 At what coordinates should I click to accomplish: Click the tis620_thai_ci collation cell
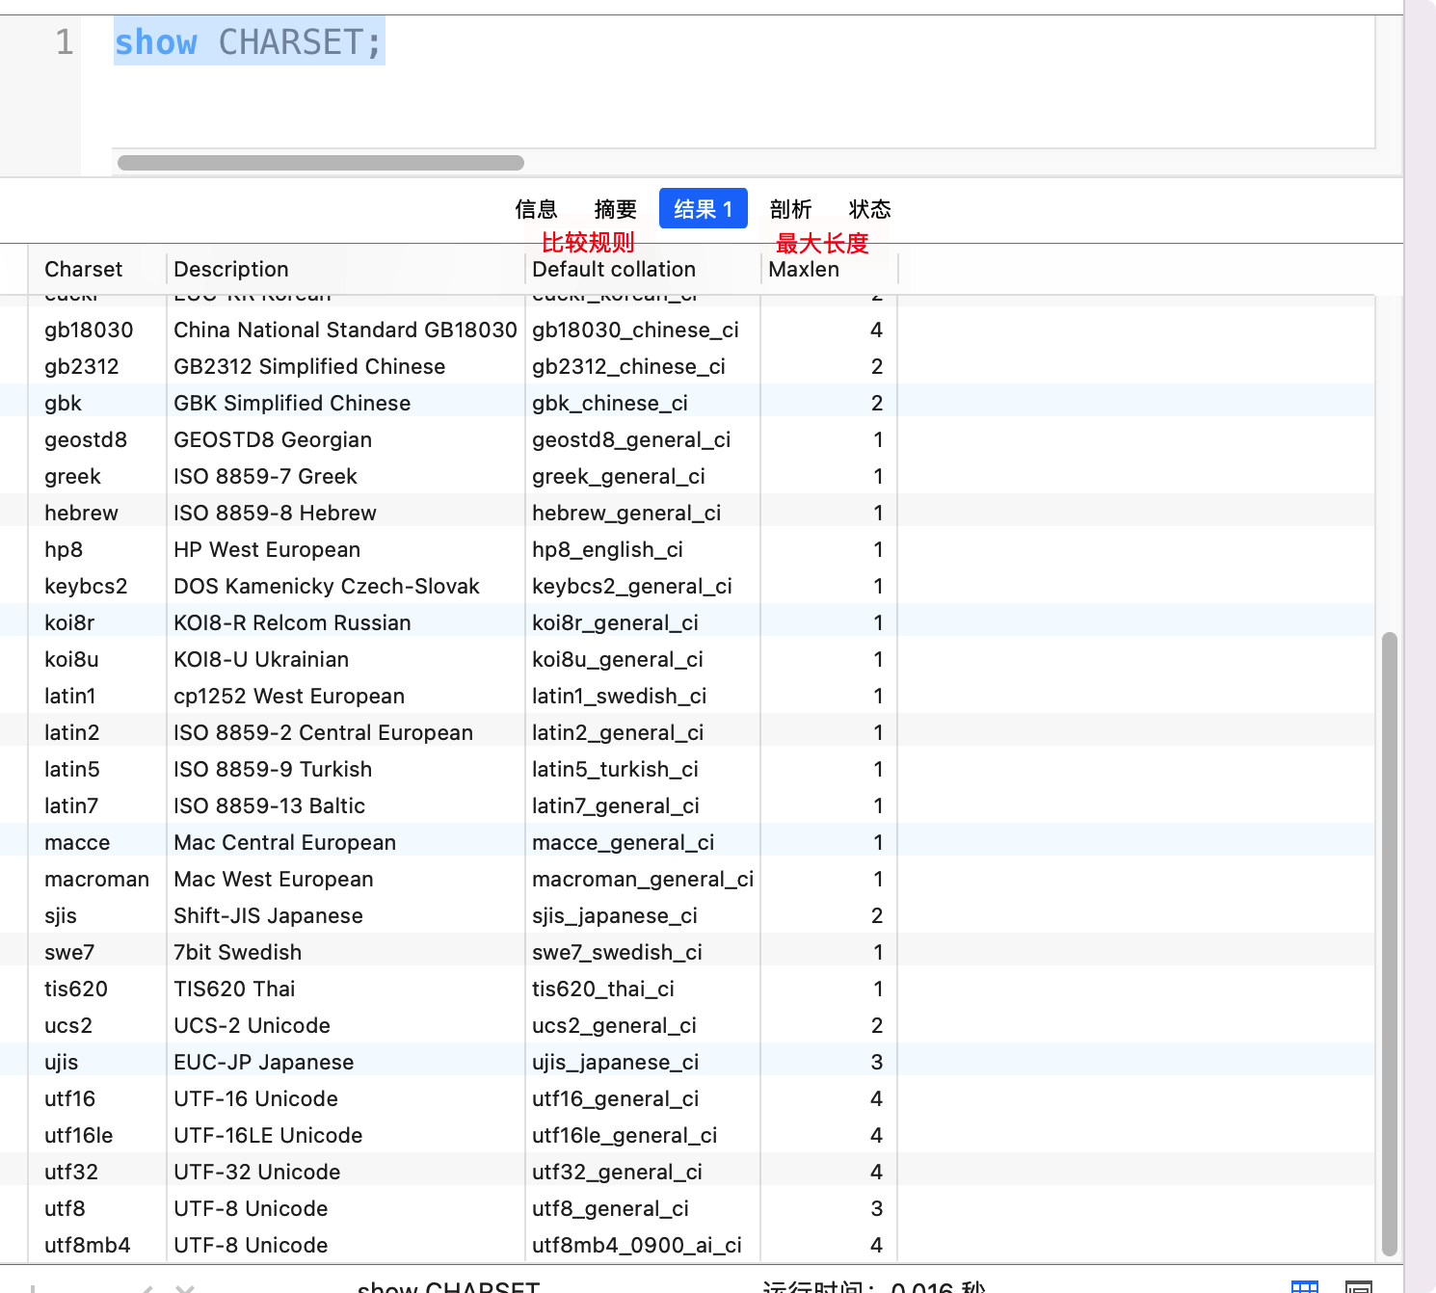603,989
